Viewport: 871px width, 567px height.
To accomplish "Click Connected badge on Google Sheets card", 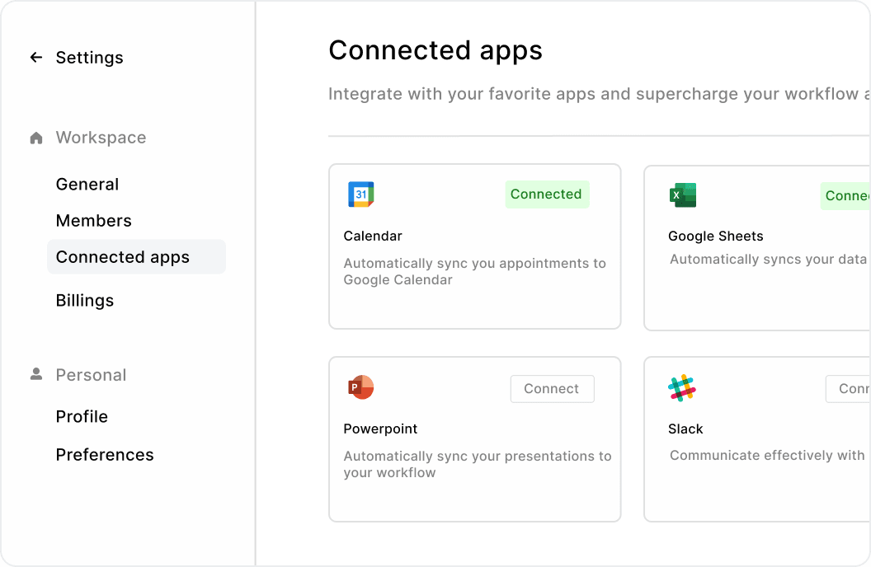I will (846, 196).
